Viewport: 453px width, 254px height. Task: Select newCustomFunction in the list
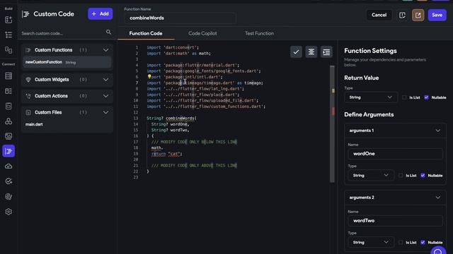pyautogui.click(x=67, y=62)
